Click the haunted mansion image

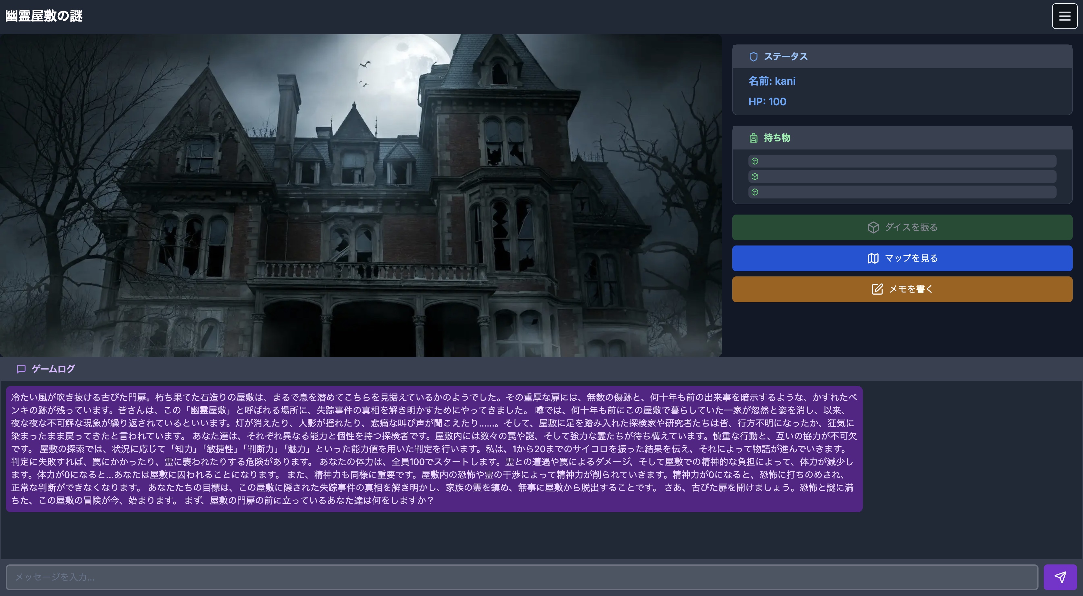click(x=361, y=196)
